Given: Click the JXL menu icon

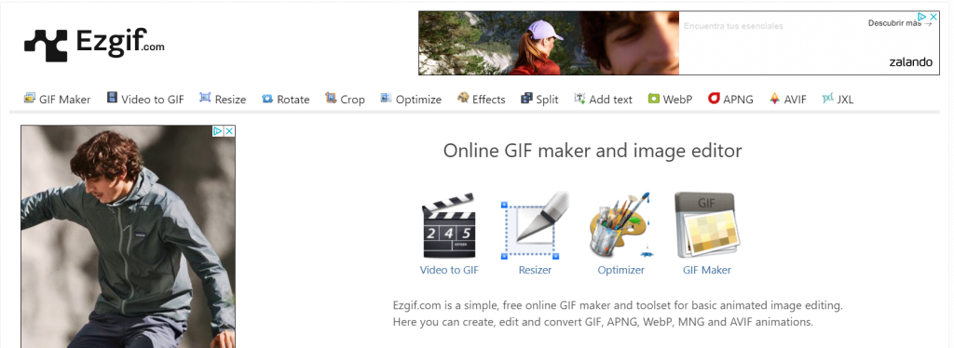Looking at the screenshot, I should pos(827,99).
